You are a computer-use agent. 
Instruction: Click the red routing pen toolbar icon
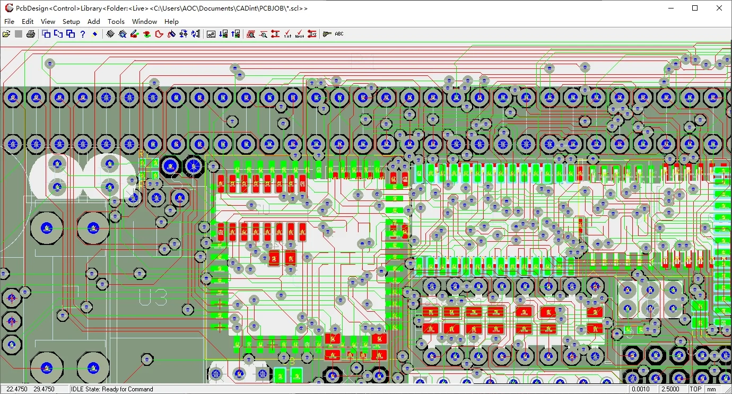click(x=134, y=33)
